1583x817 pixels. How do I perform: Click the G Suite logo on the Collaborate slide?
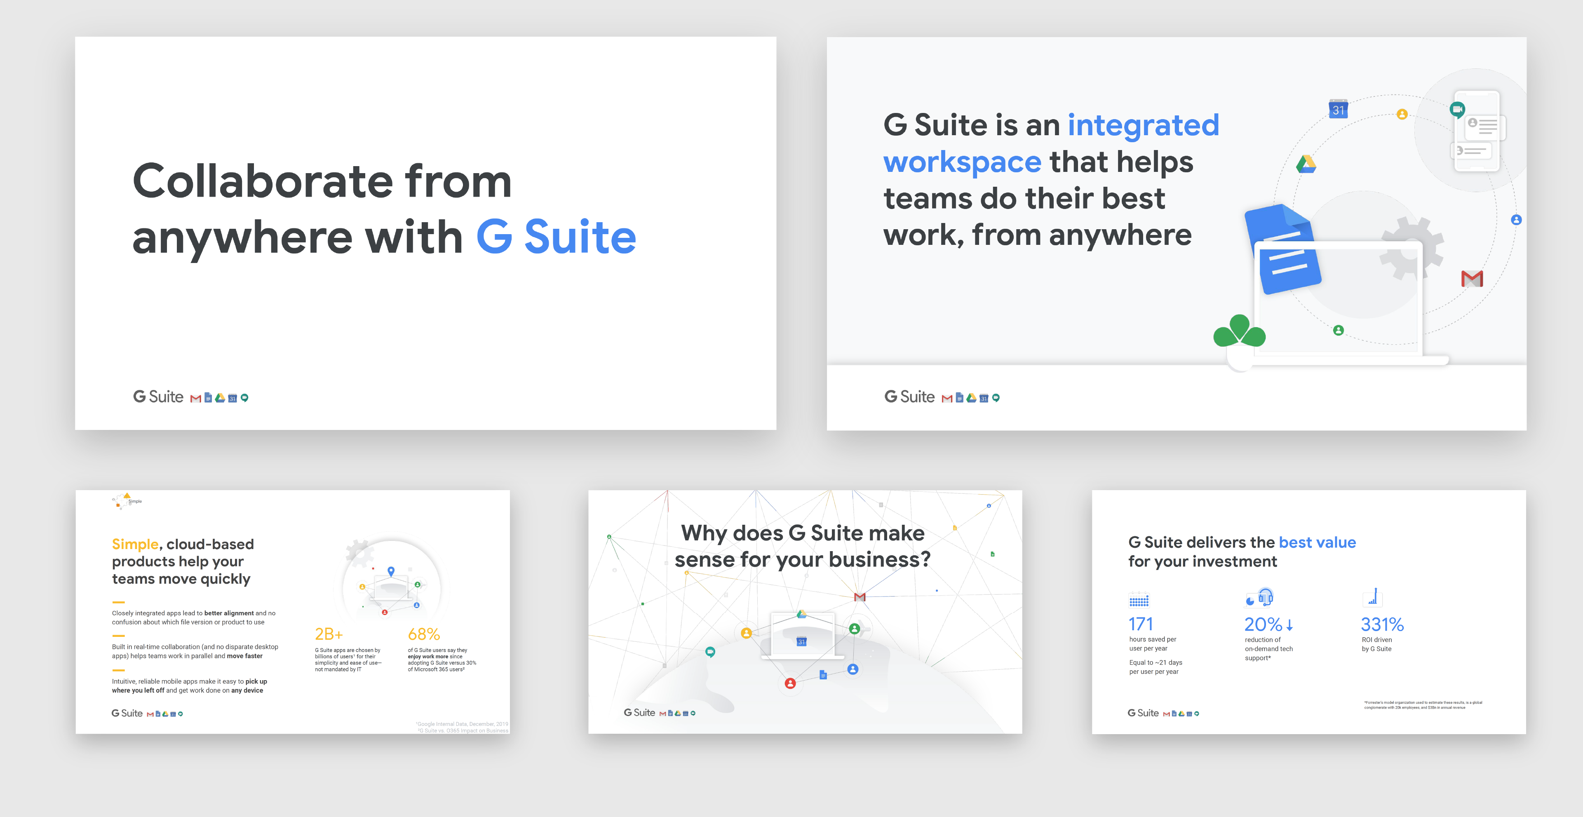158,397
